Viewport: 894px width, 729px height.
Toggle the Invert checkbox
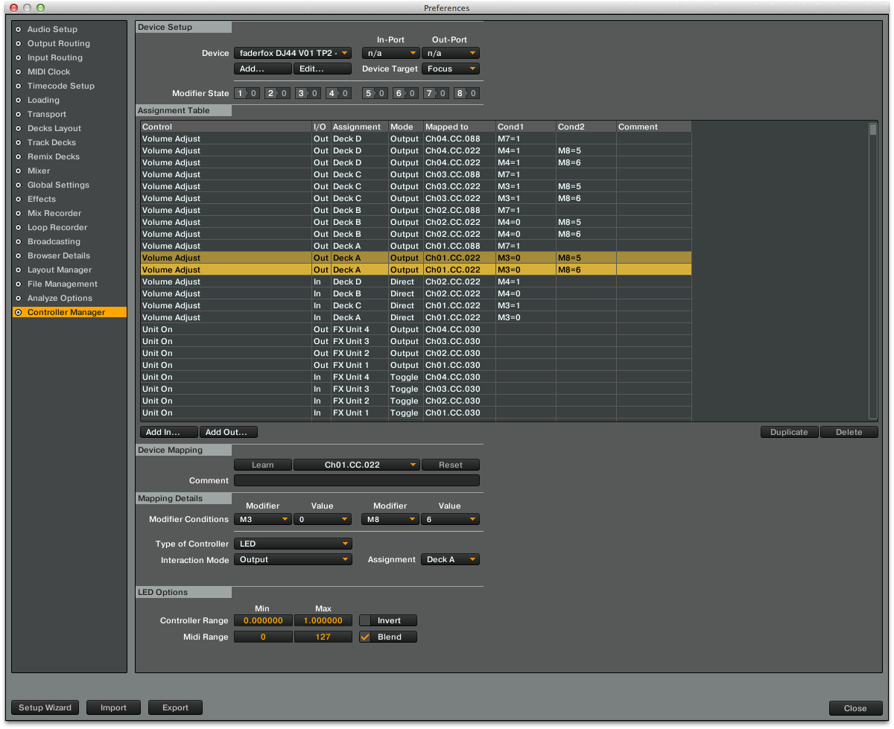click(366, 620)
